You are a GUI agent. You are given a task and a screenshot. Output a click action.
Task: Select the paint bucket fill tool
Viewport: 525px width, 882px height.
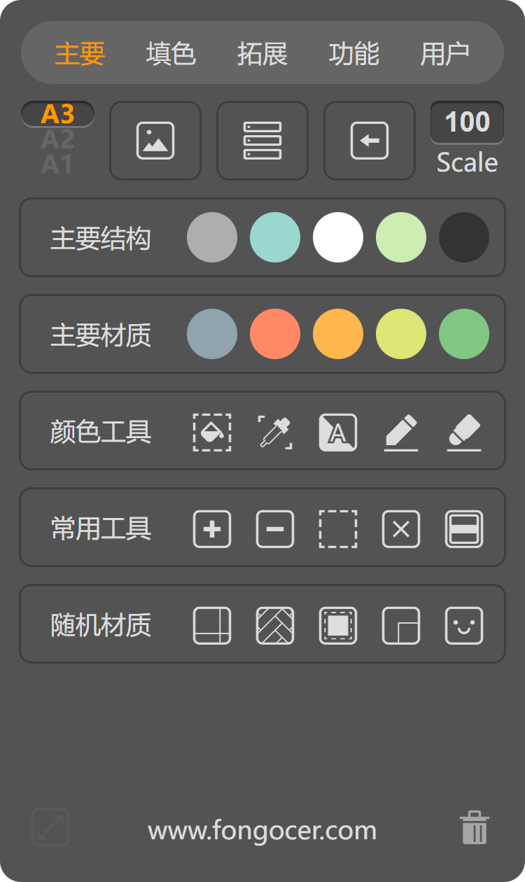(x=212, y=432)
